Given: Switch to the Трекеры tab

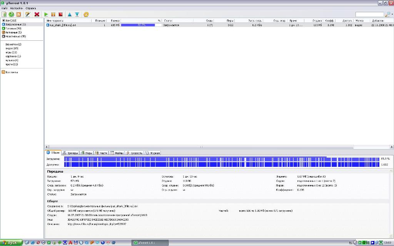Looking at the screenshot, I should pos(70,153).
